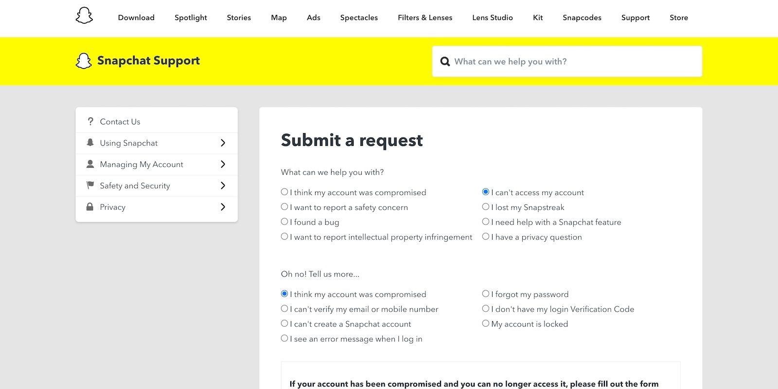Select 'report intellectual property infringement' option
The width and height of the screenshot is (778, 389).
(284, 236)
